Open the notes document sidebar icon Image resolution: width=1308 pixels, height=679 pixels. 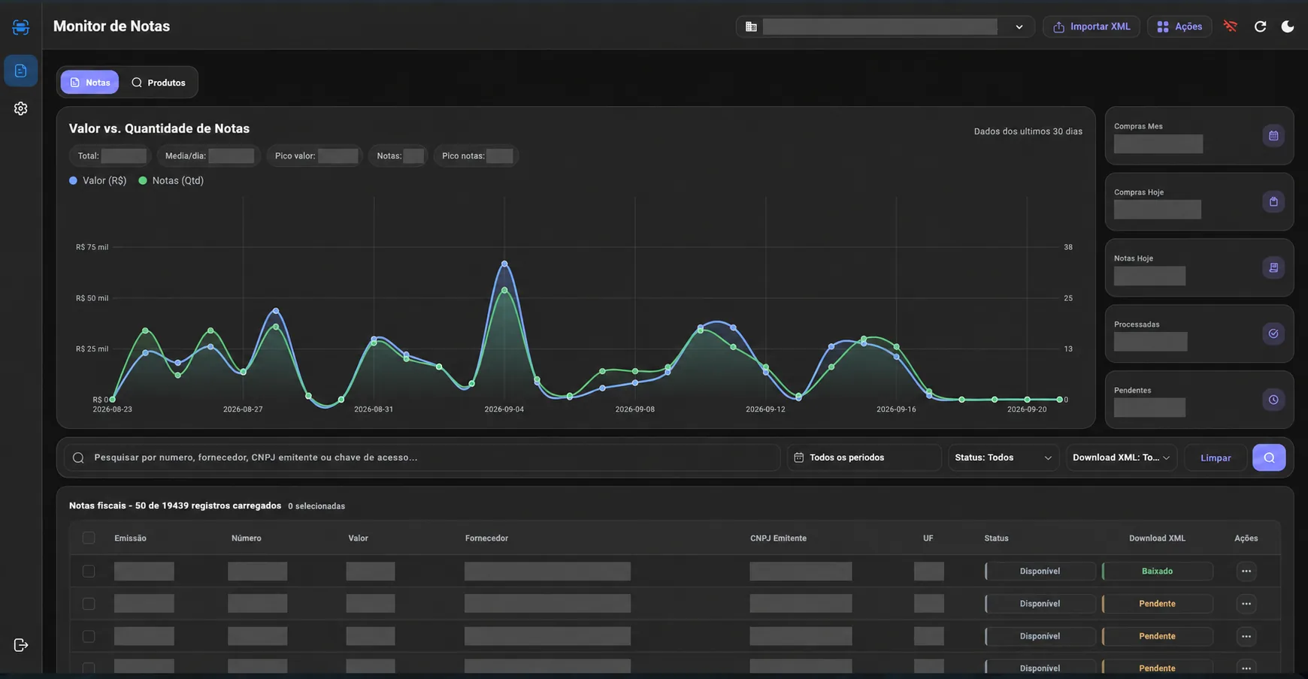[20, 71]
